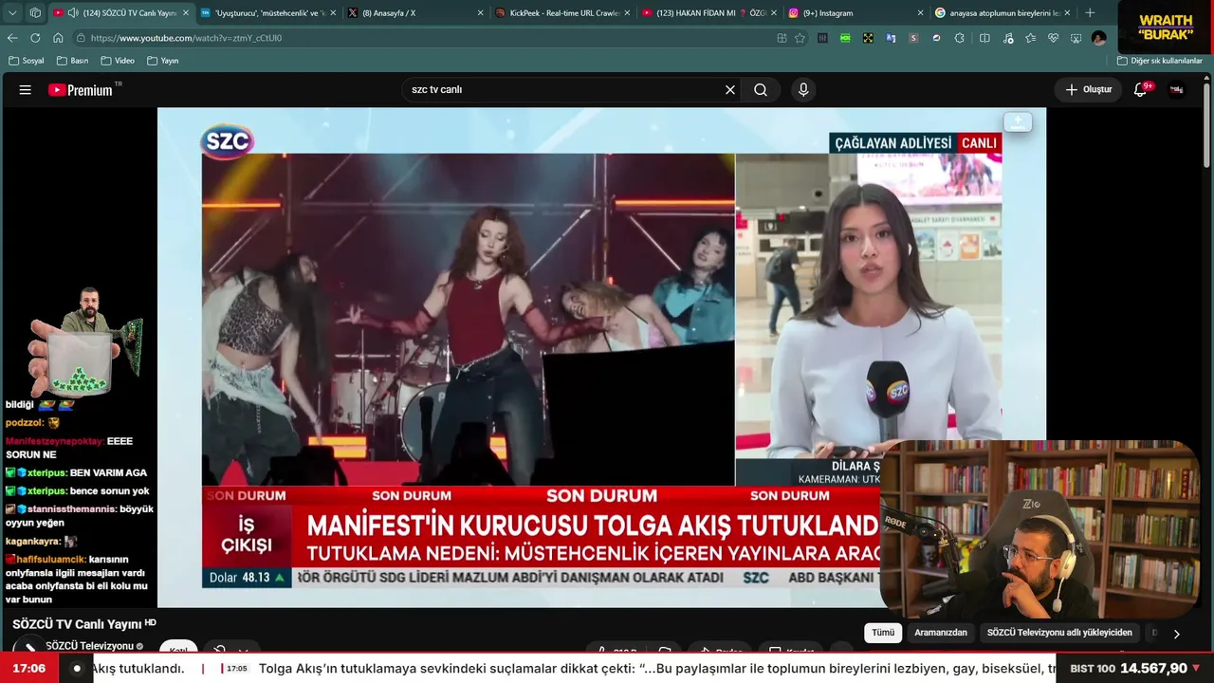1214x683 pixels.
Task: Submit search with the magnifier button
Action: click(761, 90)
